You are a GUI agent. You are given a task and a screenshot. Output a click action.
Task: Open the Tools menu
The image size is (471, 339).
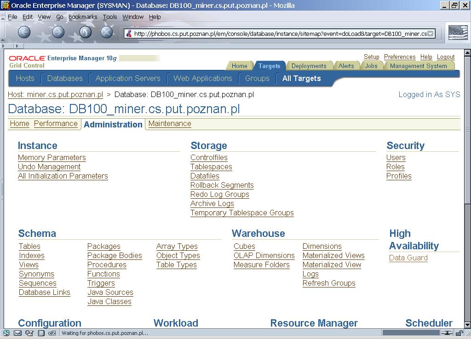point(110,17)
